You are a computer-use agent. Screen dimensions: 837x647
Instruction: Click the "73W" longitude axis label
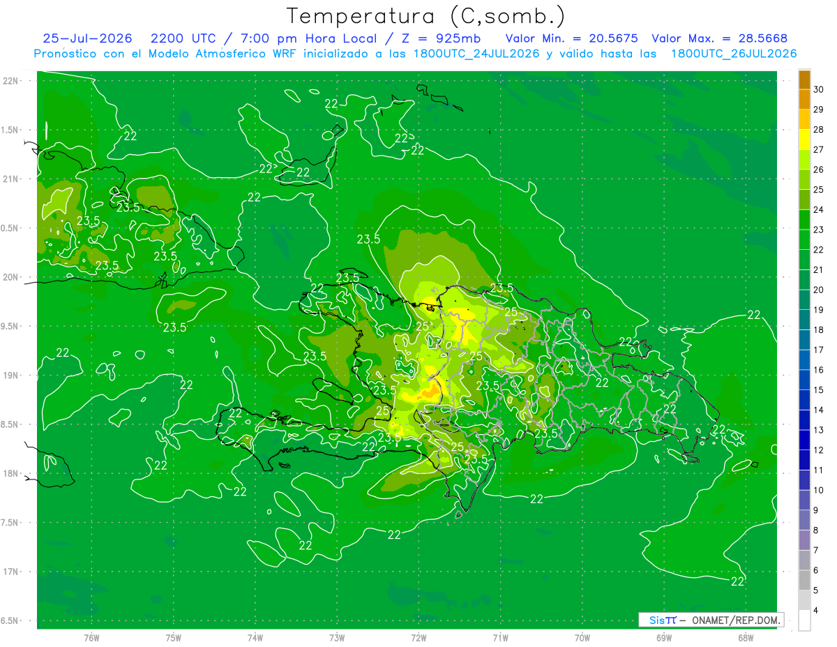point(337,637)
